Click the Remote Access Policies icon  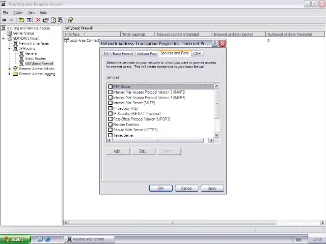[x=15, y=69]
